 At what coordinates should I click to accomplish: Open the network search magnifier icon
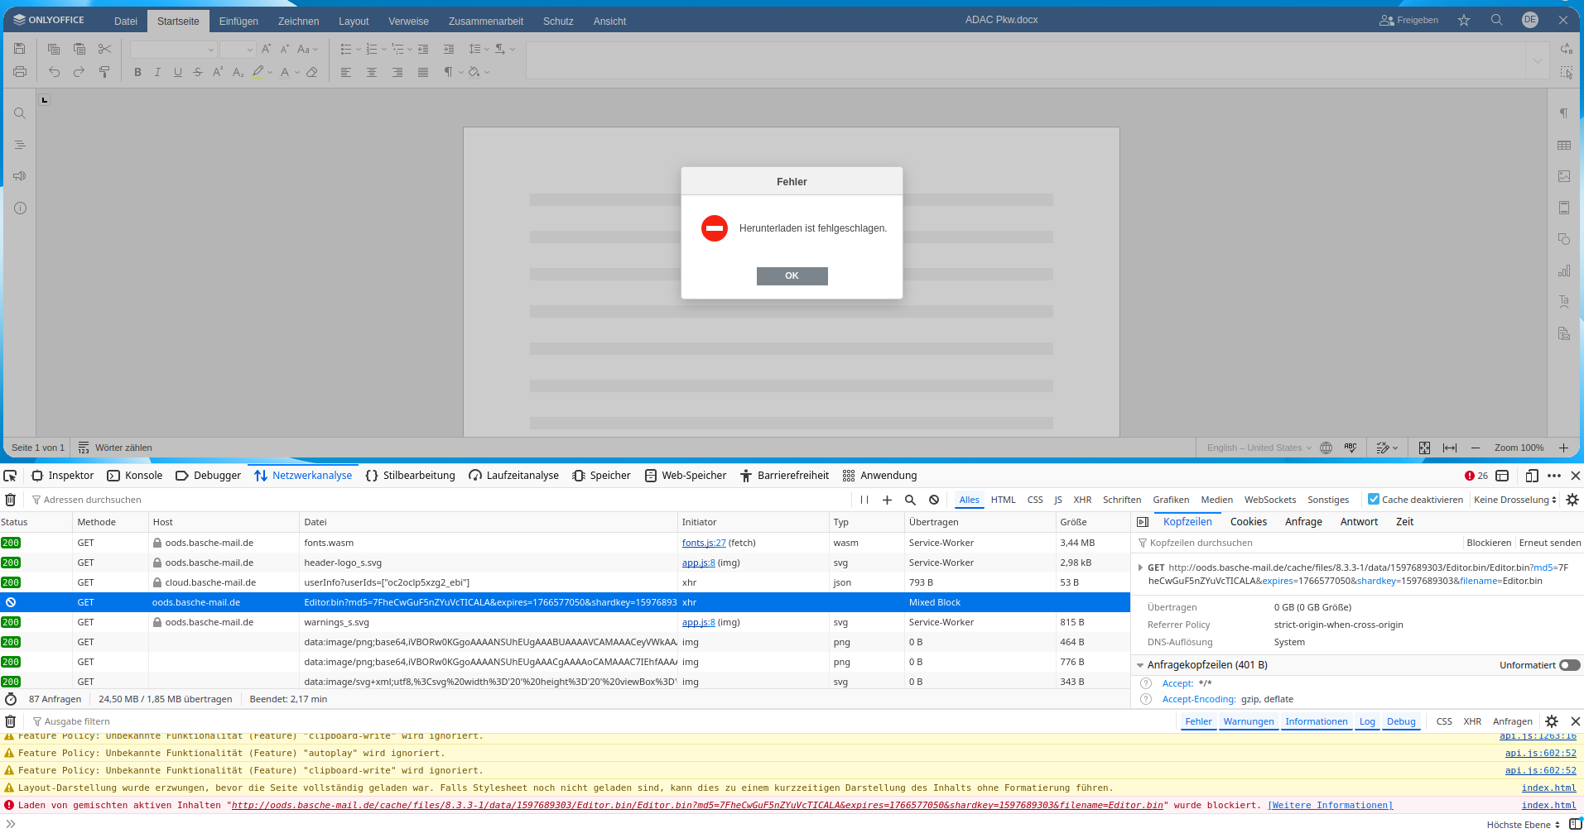click(x=910, y=500)
